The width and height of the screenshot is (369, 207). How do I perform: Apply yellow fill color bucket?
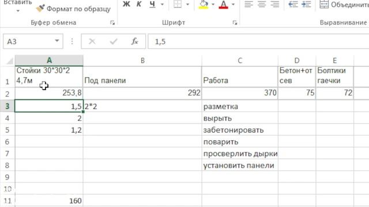(204, 4)
